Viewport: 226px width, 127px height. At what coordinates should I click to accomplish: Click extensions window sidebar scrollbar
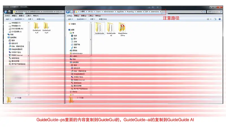pos(91,40)
